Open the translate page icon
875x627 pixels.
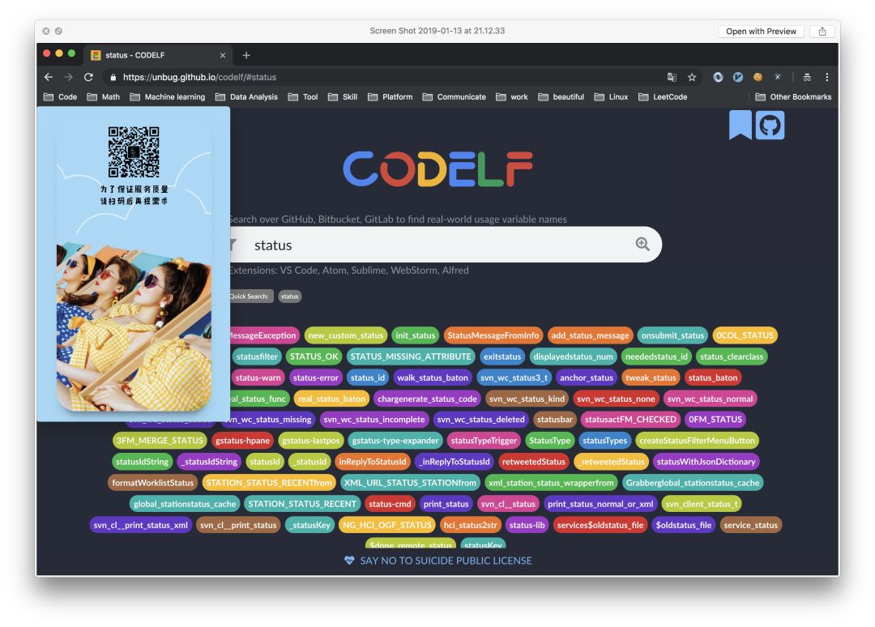click(x=672, y=77)
